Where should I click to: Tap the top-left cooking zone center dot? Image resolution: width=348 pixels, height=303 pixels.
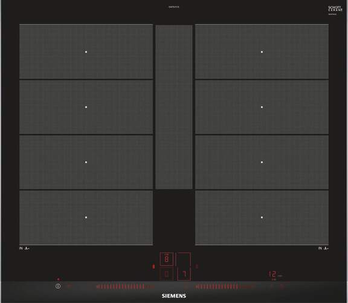(x=86, y=52)
